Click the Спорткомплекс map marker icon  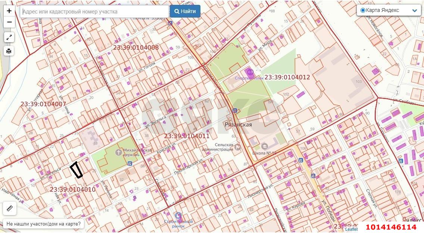(x=249, y=71)
